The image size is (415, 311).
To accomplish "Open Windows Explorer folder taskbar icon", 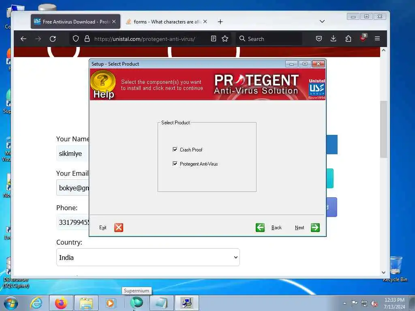I will tap(86, 303).
